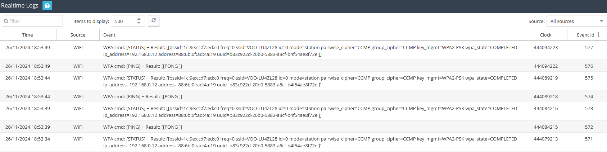Select the STATUS entry at 18:53:34
The width and height of the screenshot is (607, 152).
tap(303, 142)
